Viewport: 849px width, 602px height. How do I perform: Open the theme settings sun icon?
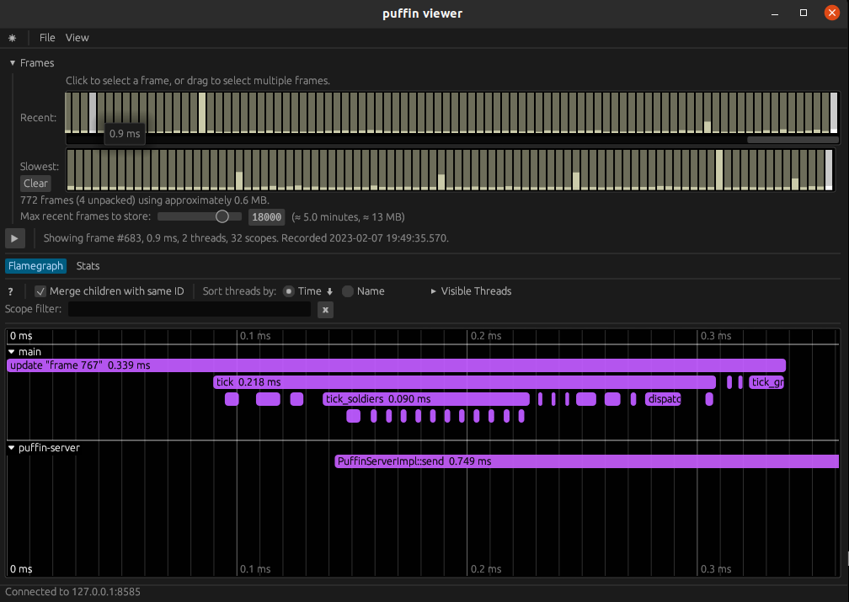coord(12,38)
